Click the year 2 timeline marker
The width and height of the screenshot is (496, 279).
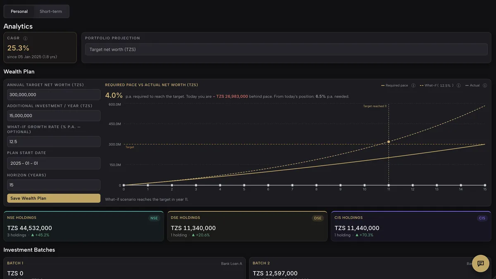tap(172, 185)
